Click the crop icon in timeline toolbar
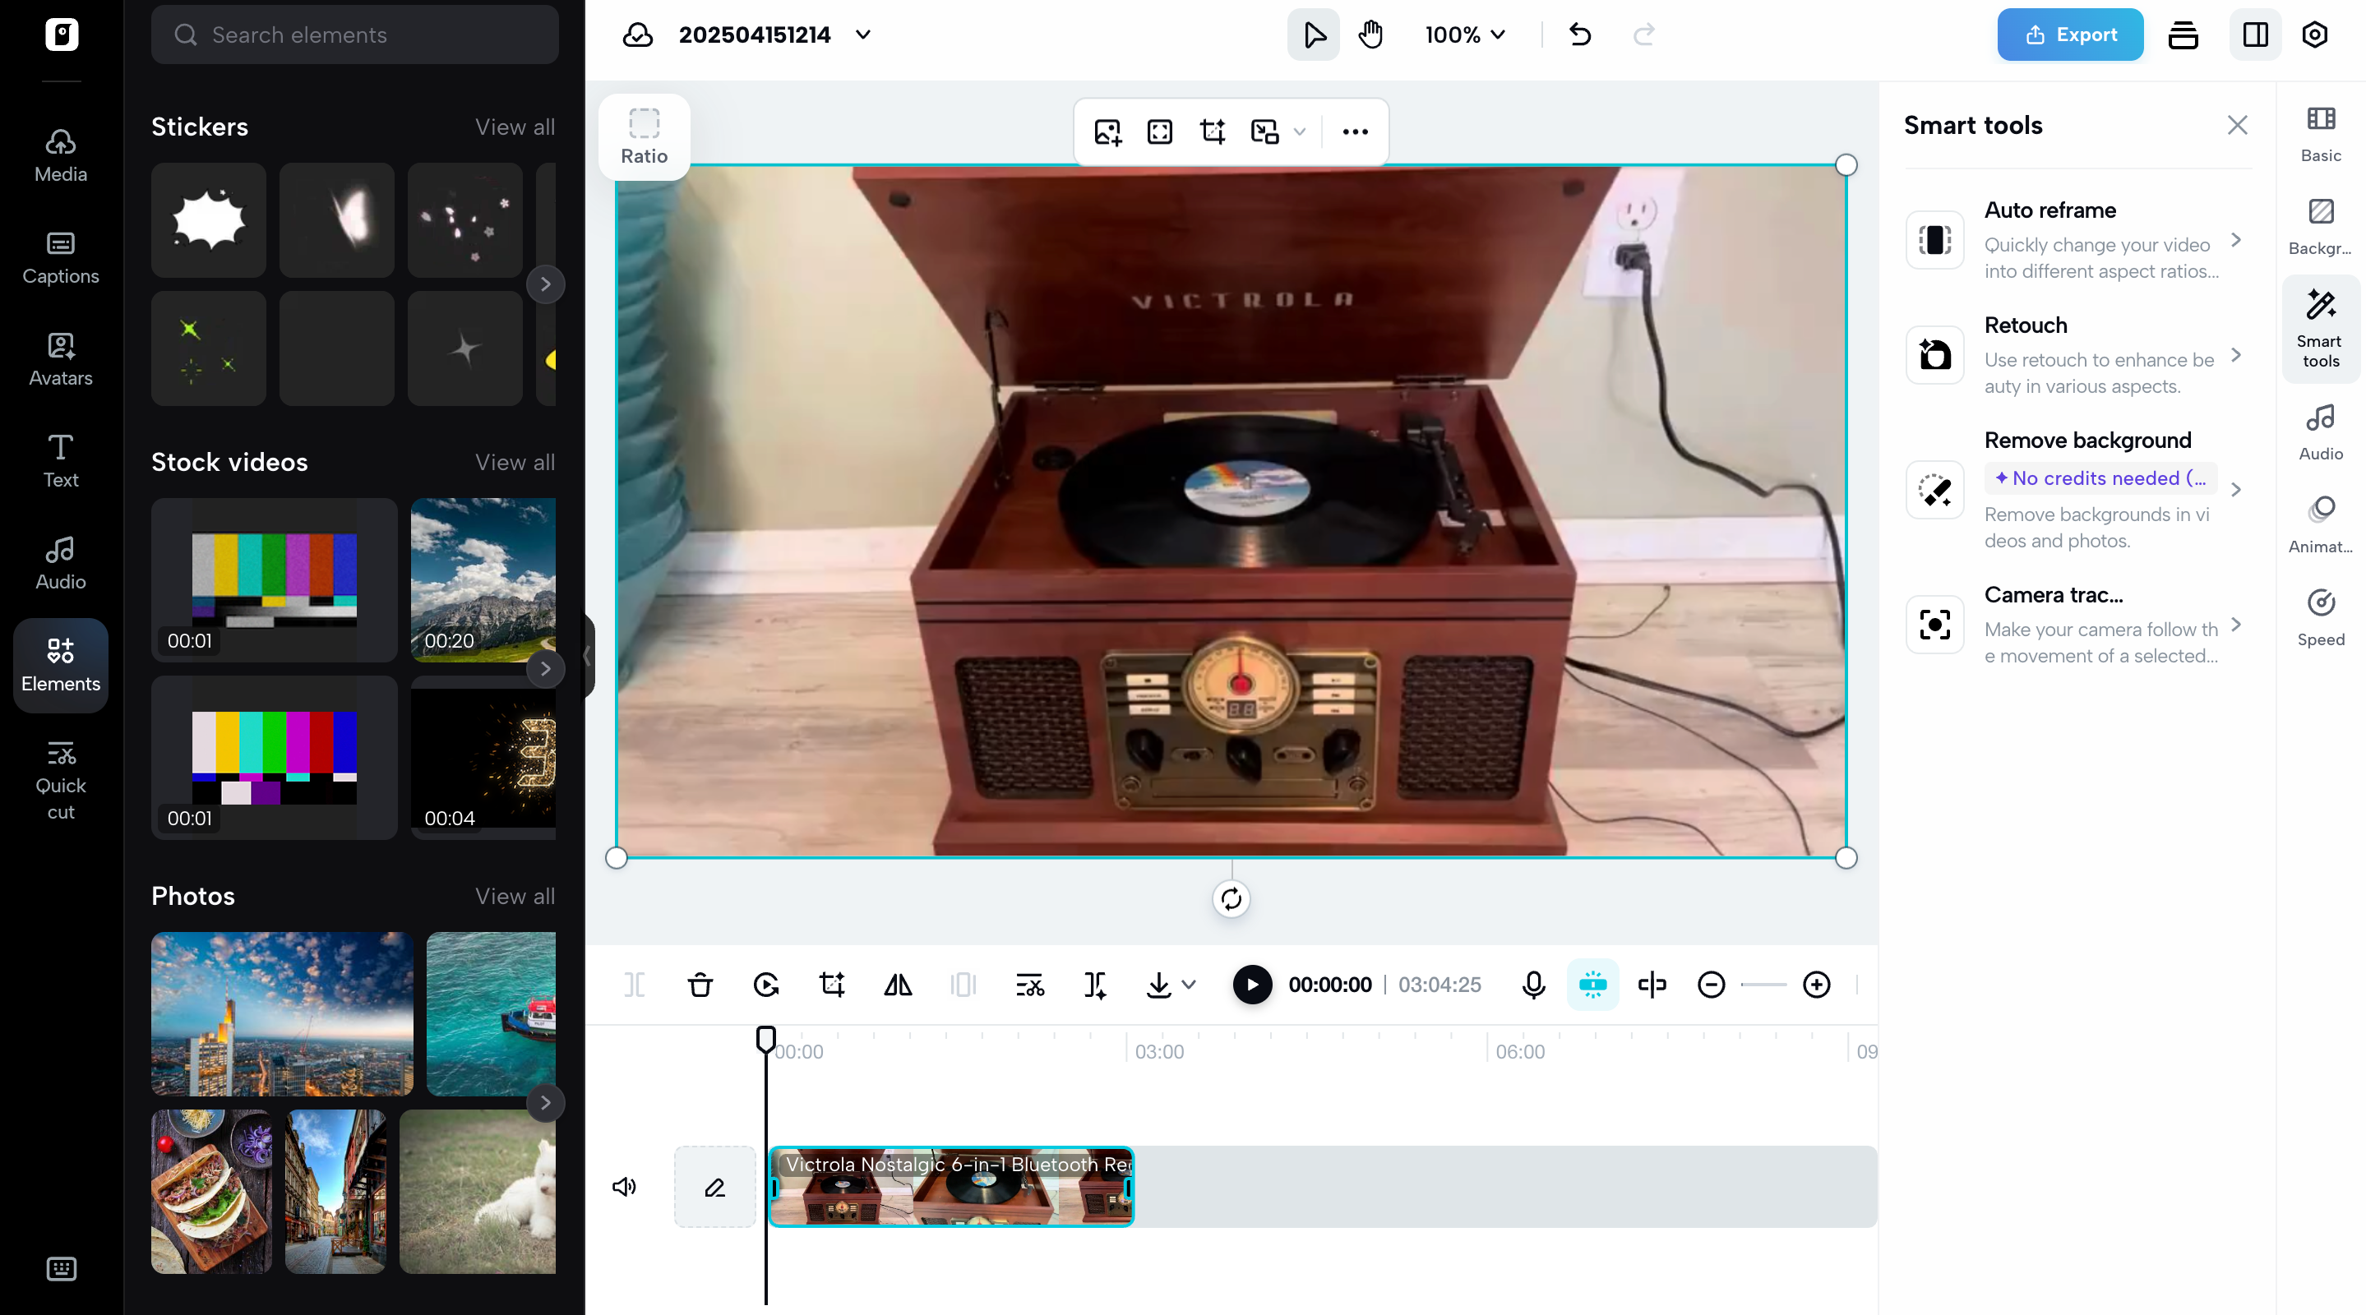 (831, 985)
